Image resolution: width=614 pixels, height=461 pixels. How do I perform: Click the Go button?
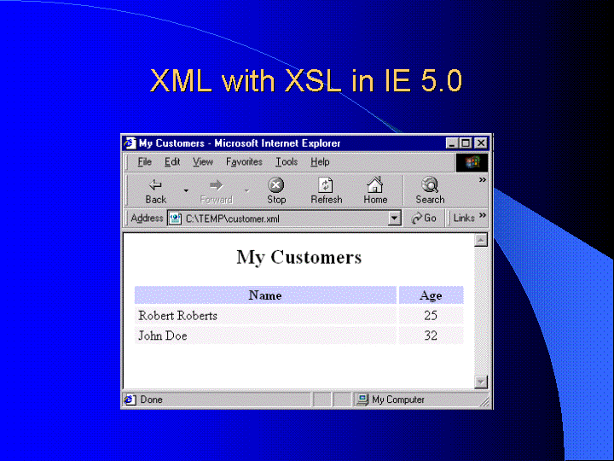point(424,218)
